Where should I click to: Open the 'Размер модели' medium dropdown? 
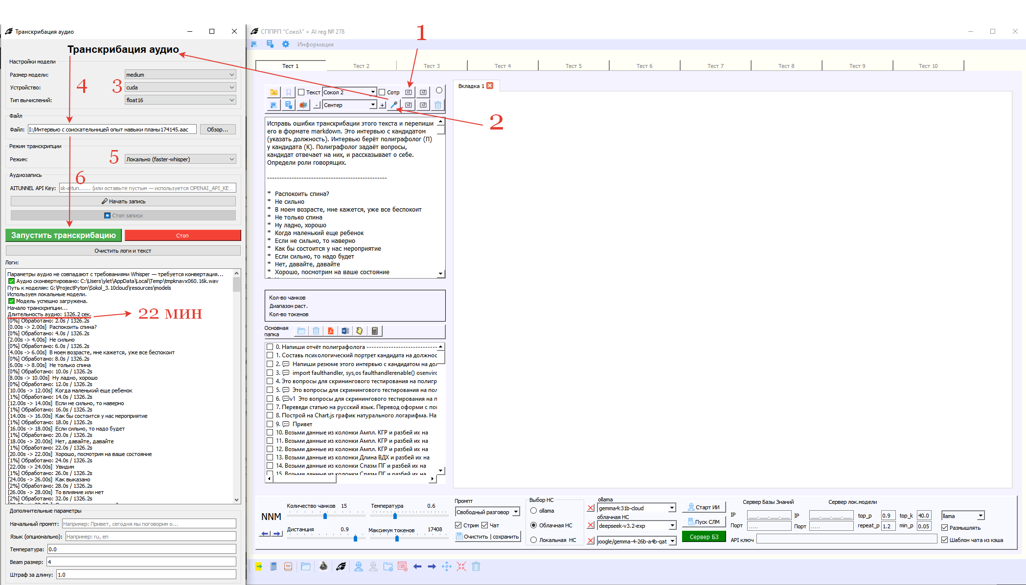click(181, 75)
